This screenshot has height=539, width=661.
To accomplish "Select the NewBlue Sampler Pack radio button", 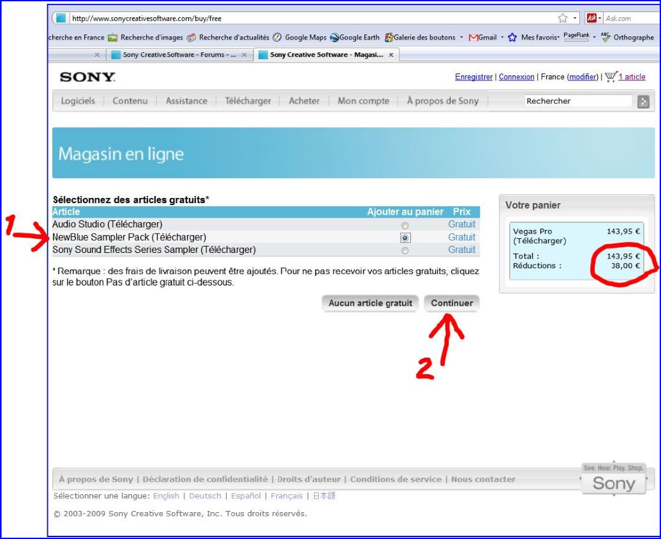I will click(405, 238).
